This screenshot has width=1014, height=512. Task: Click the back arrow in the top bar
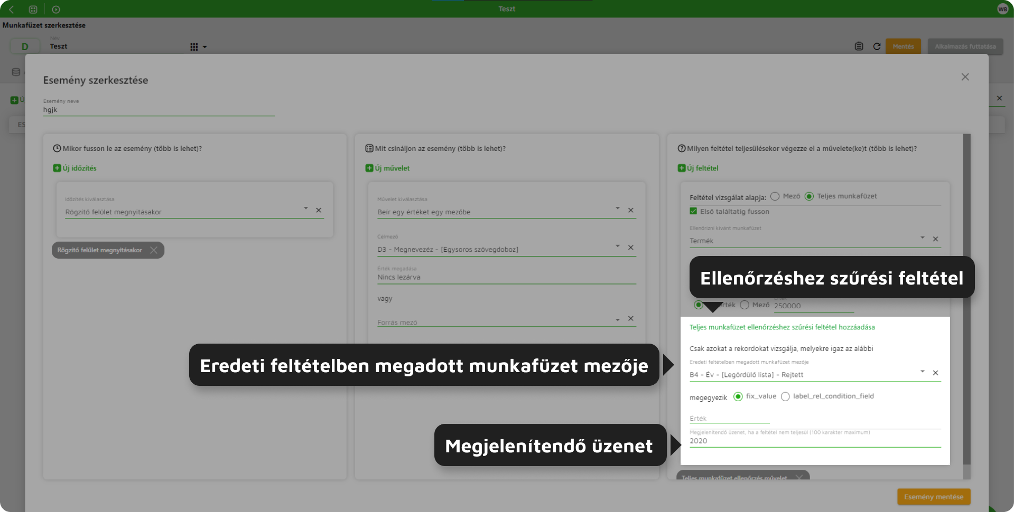point(11,9)
